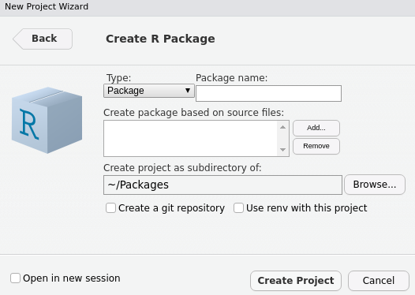
Task: Toggle Open in new session checkbox
Action: tap(15, 278)
